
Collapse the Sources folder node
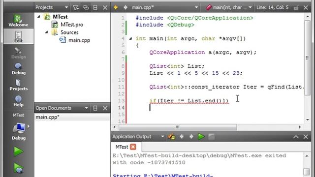pyautogui.click(x=47, y=32)
